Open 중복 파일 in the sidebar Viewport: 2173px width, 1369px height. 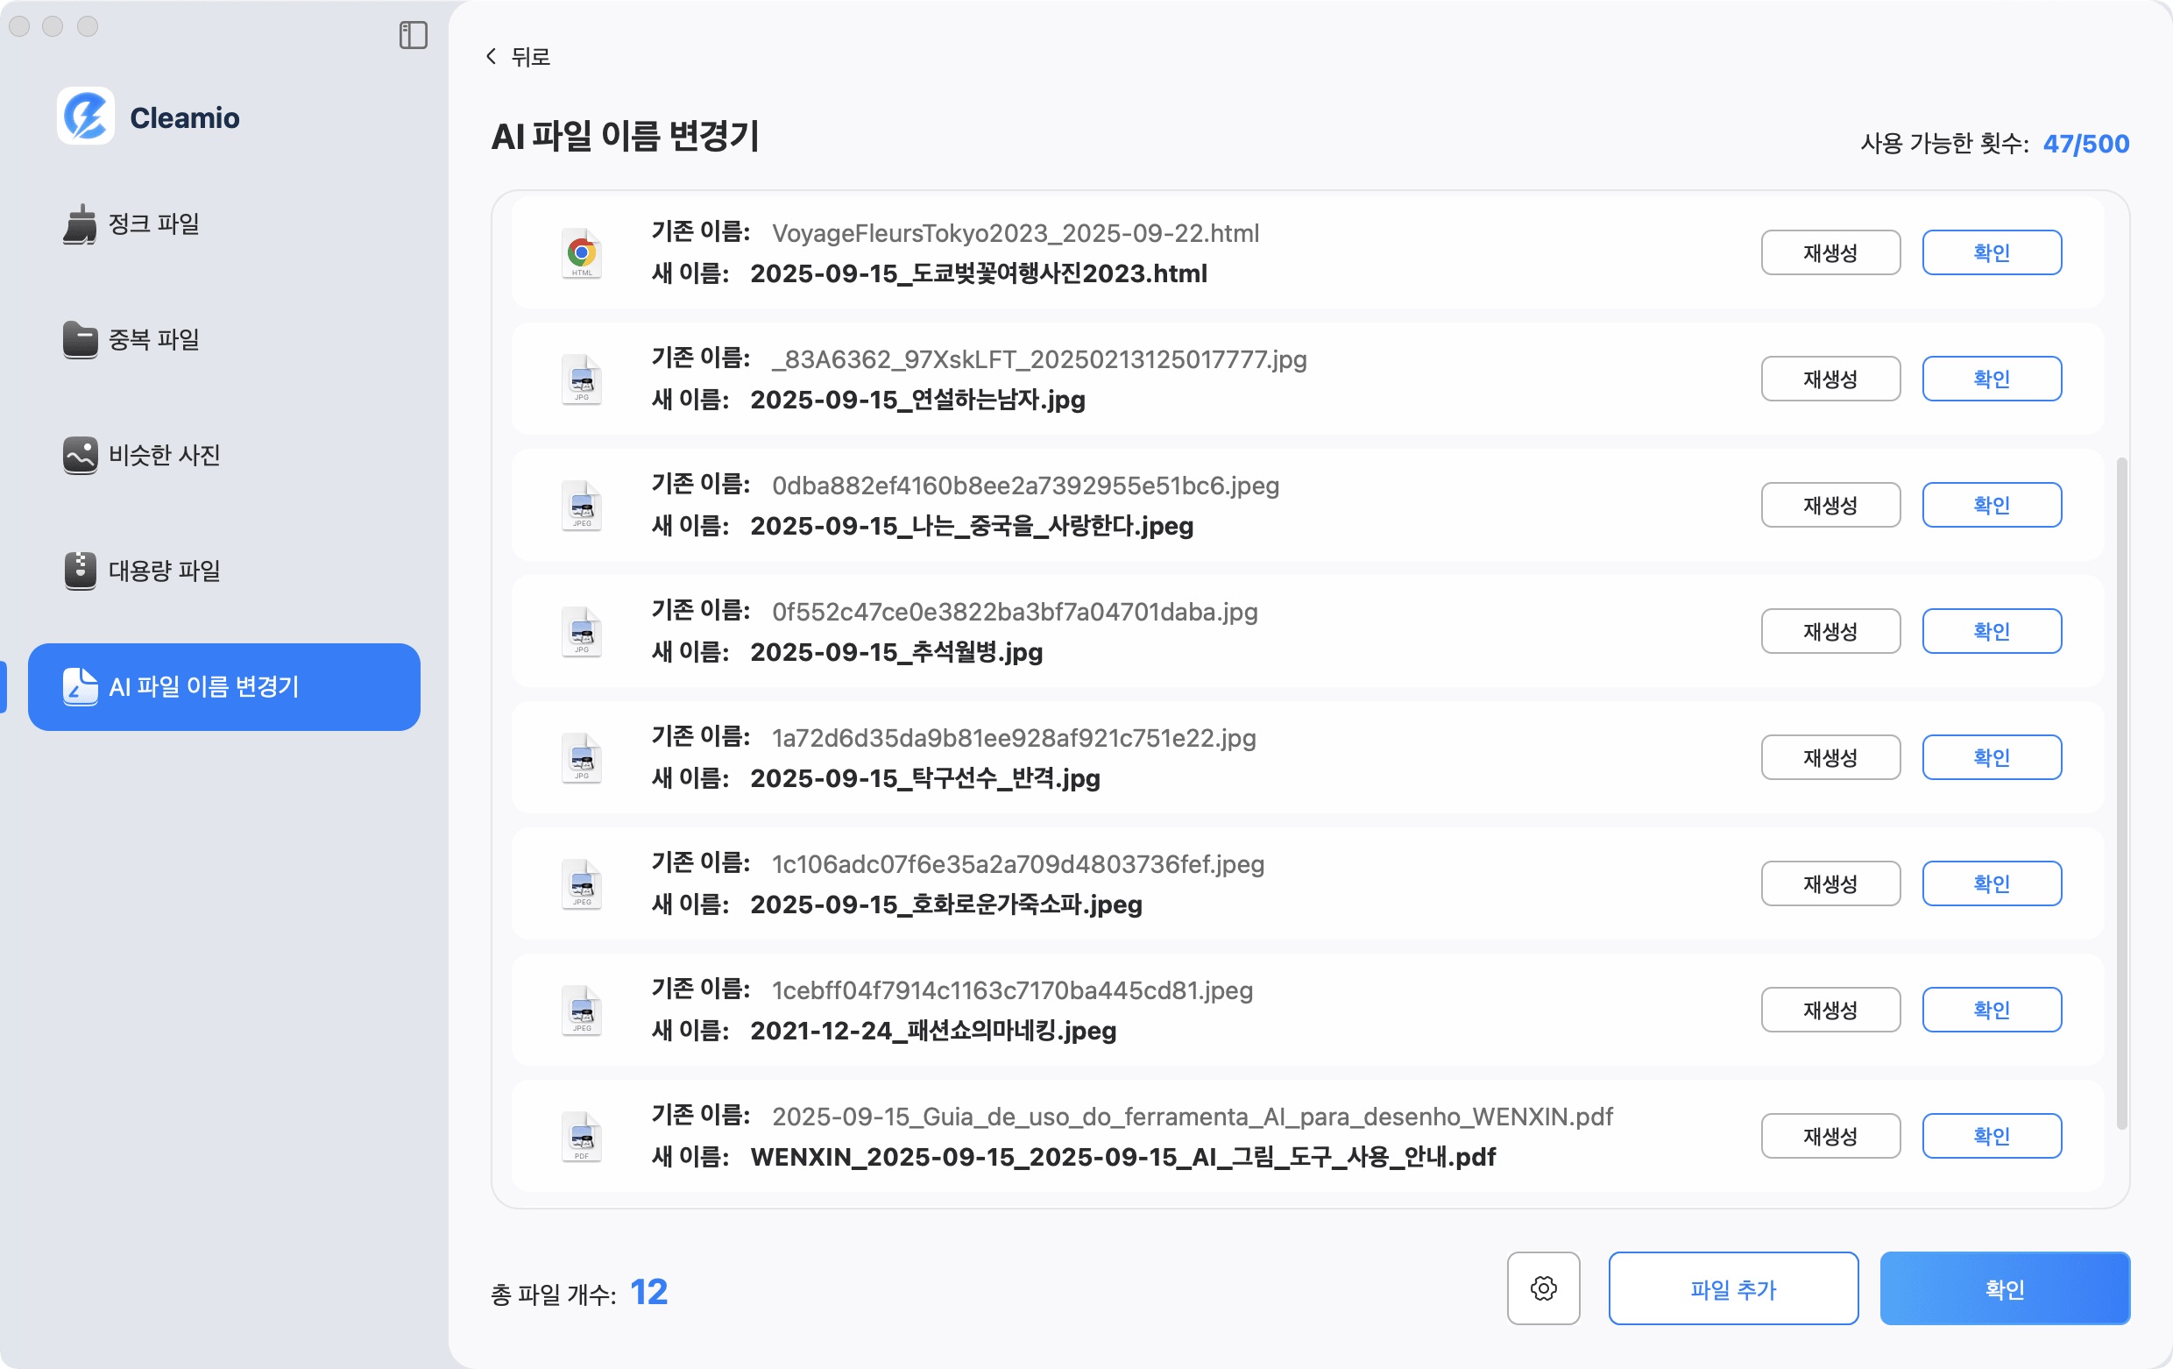153,339
